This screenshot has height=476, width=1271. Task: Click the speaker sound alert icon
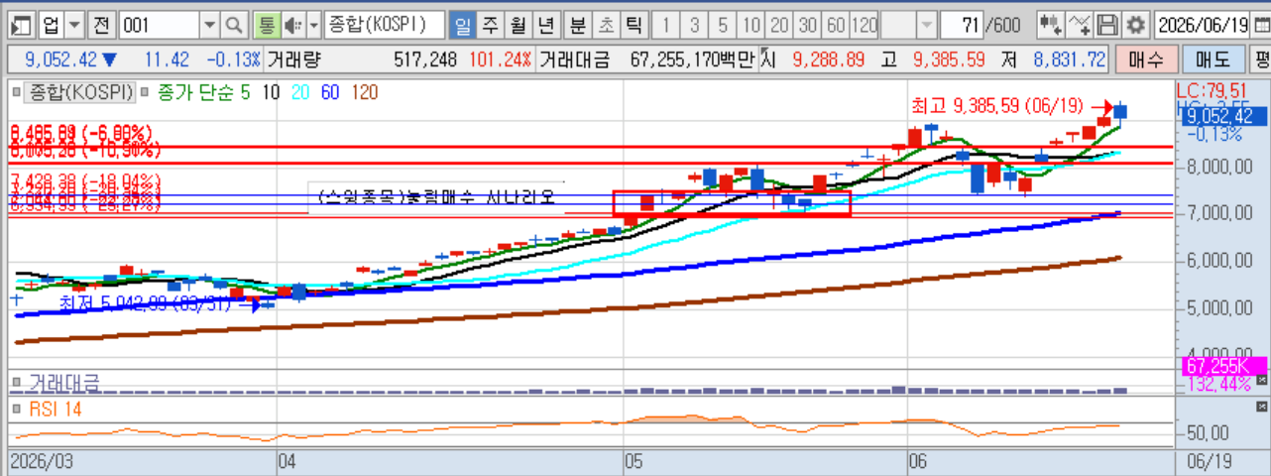pyautogui.click(x=292, y=24)
